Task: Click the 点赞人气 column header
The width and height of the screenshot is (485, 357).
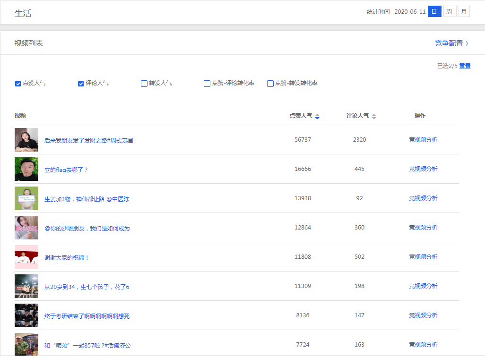Action: (x=301, y=116)
